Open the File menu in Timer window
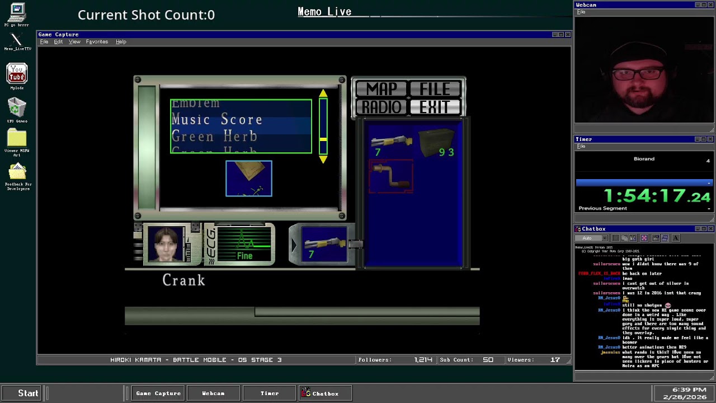The width and height of the screenshot is (716, 403). (x=581, y=146)
